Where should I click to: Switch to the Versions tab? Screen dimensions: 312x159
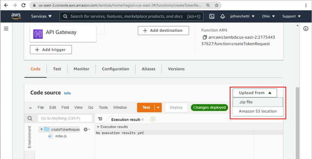[x=176, y=69]
